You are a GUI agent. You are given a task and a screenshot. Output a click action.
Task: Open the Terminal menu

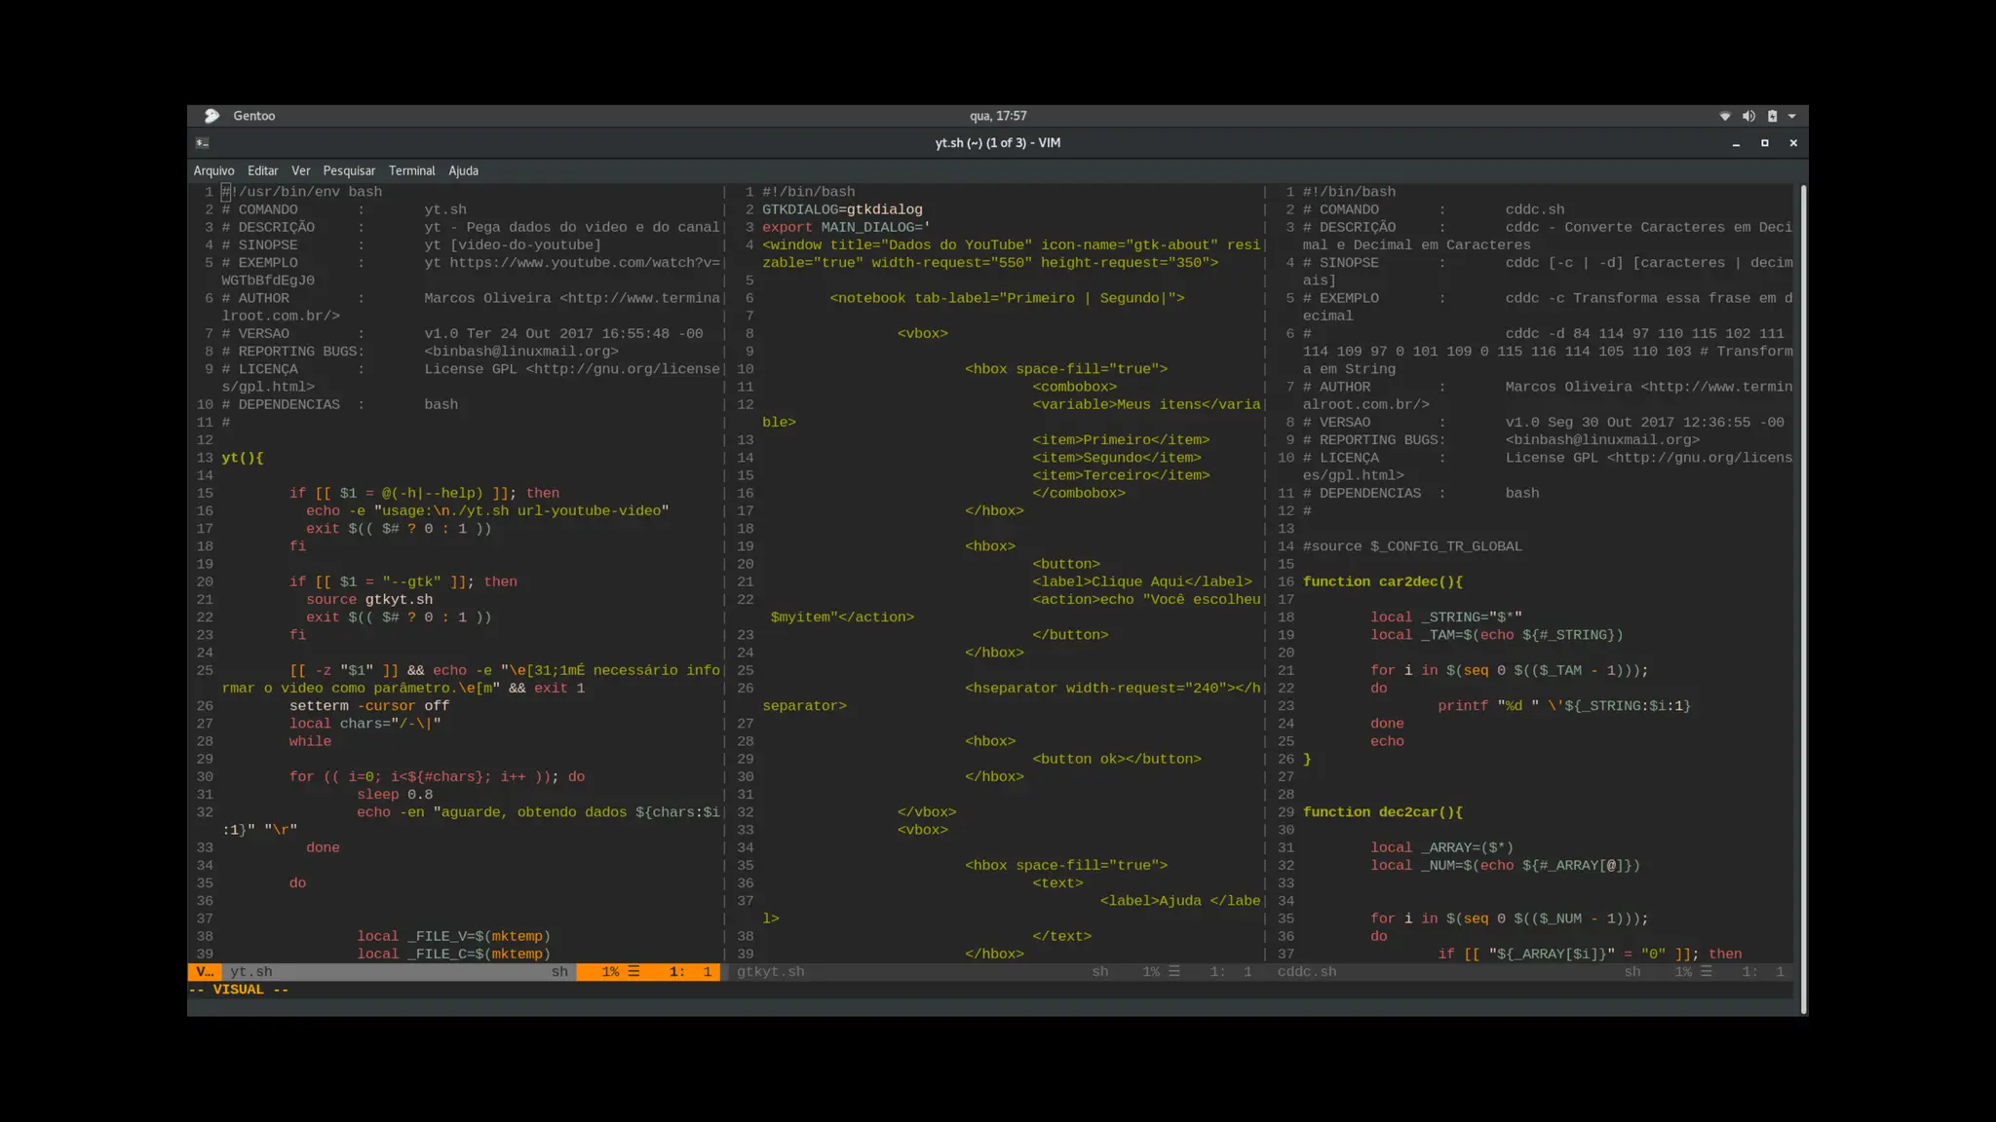pos(411,170)
